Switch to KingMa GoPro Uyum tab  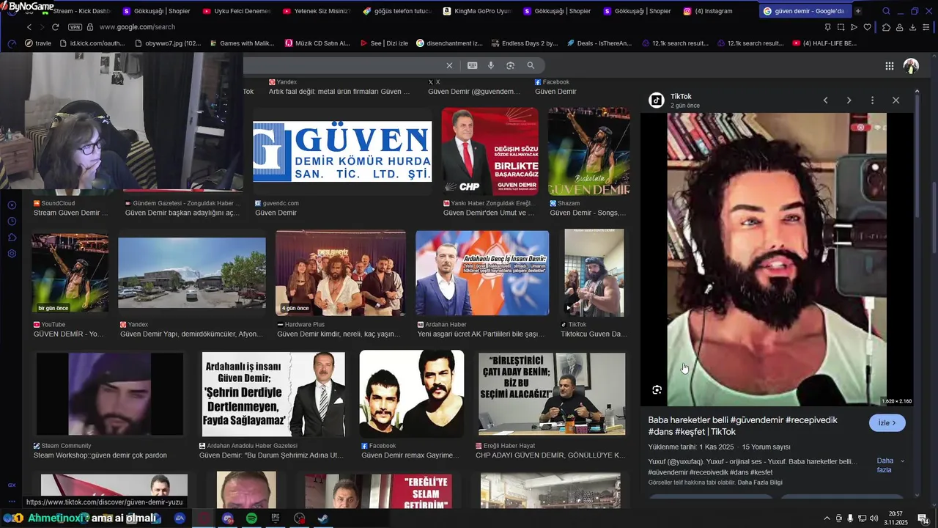point(478,11)
